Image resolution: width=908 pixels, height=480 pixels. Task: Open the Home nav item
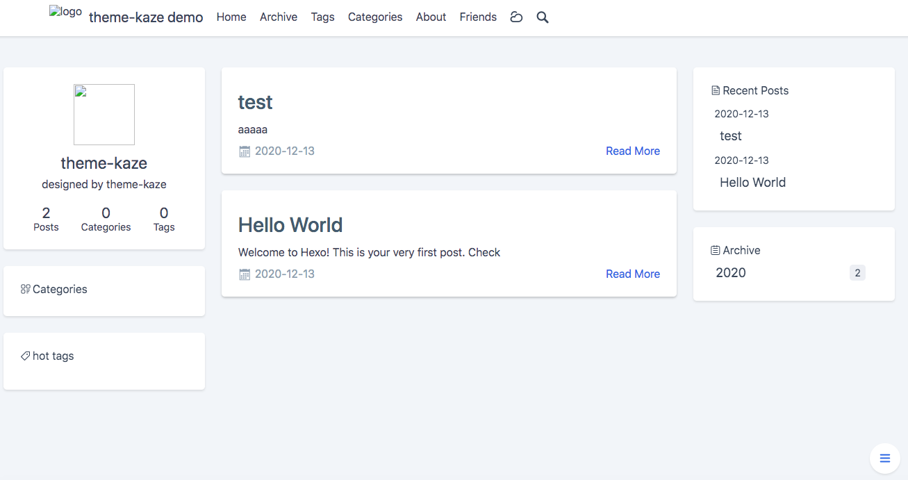(x=231, y=17)
